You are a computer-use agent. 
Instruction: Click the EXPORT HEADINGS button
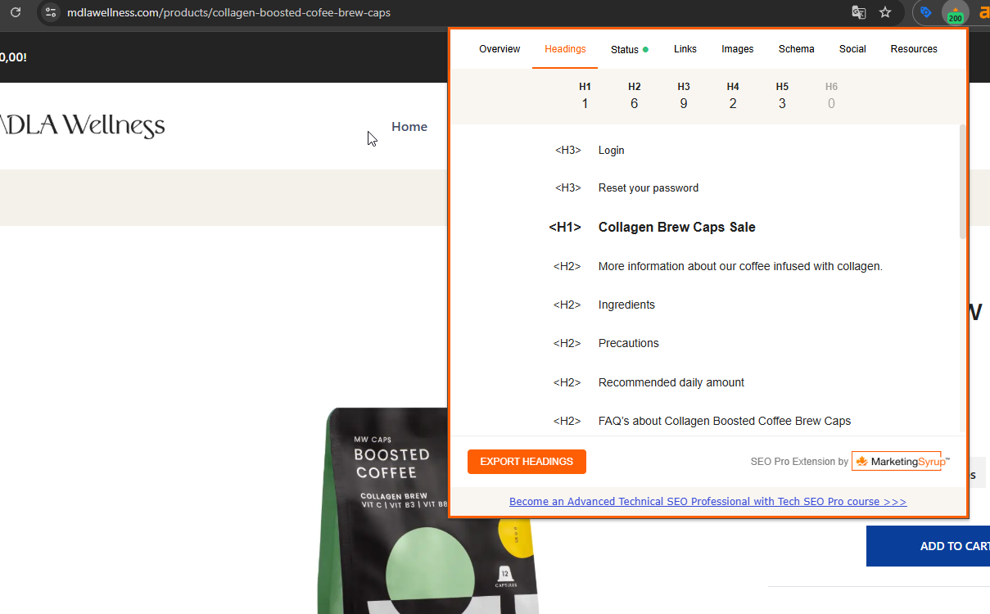[x=527, y=462]
